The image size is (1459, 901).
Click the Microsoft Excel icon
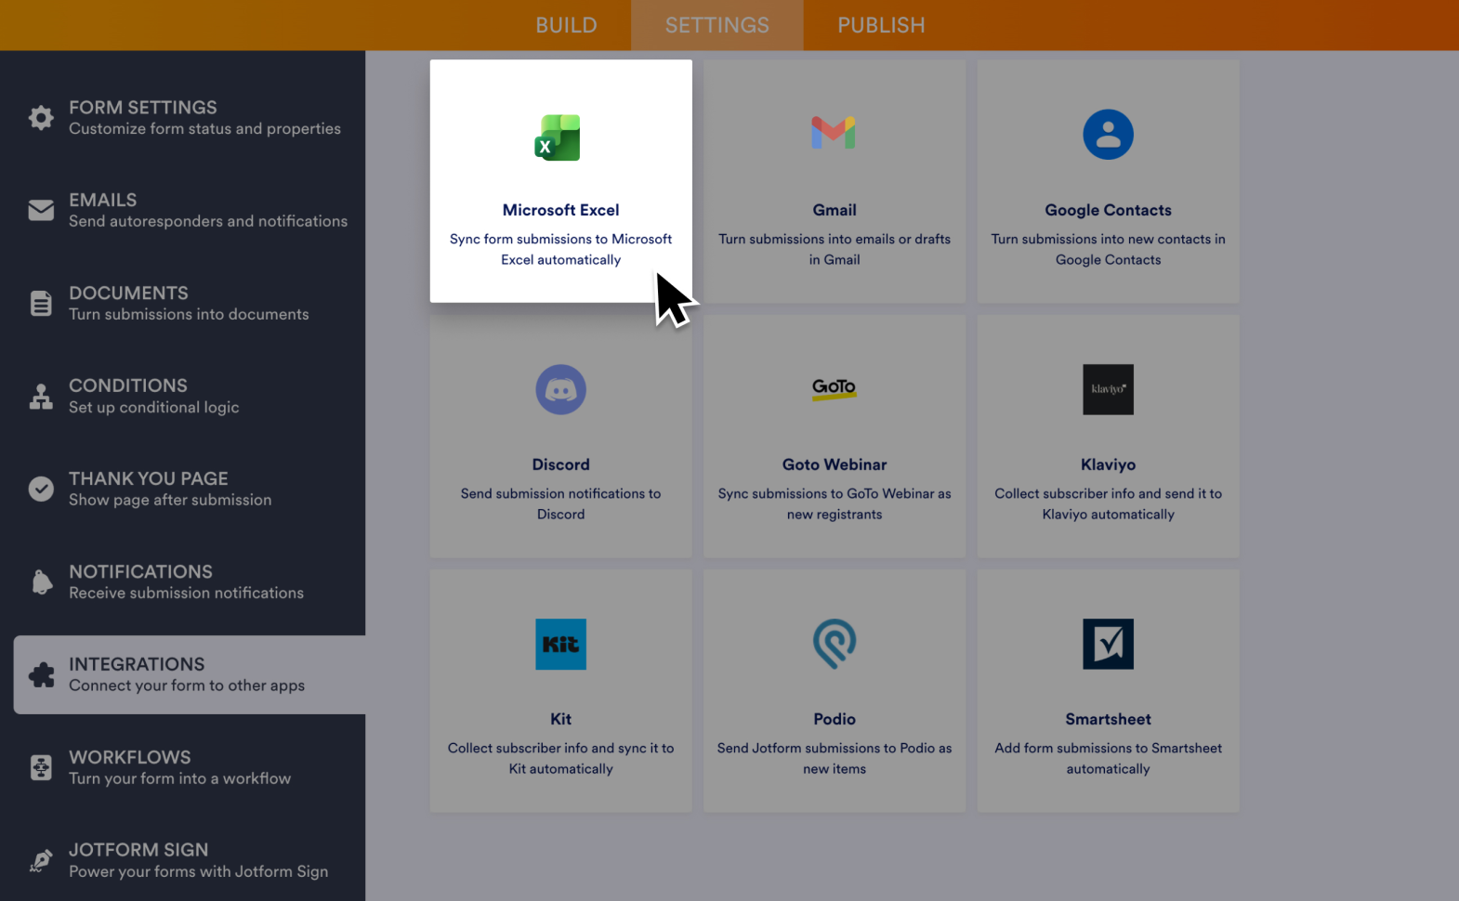tap(558, 137)
